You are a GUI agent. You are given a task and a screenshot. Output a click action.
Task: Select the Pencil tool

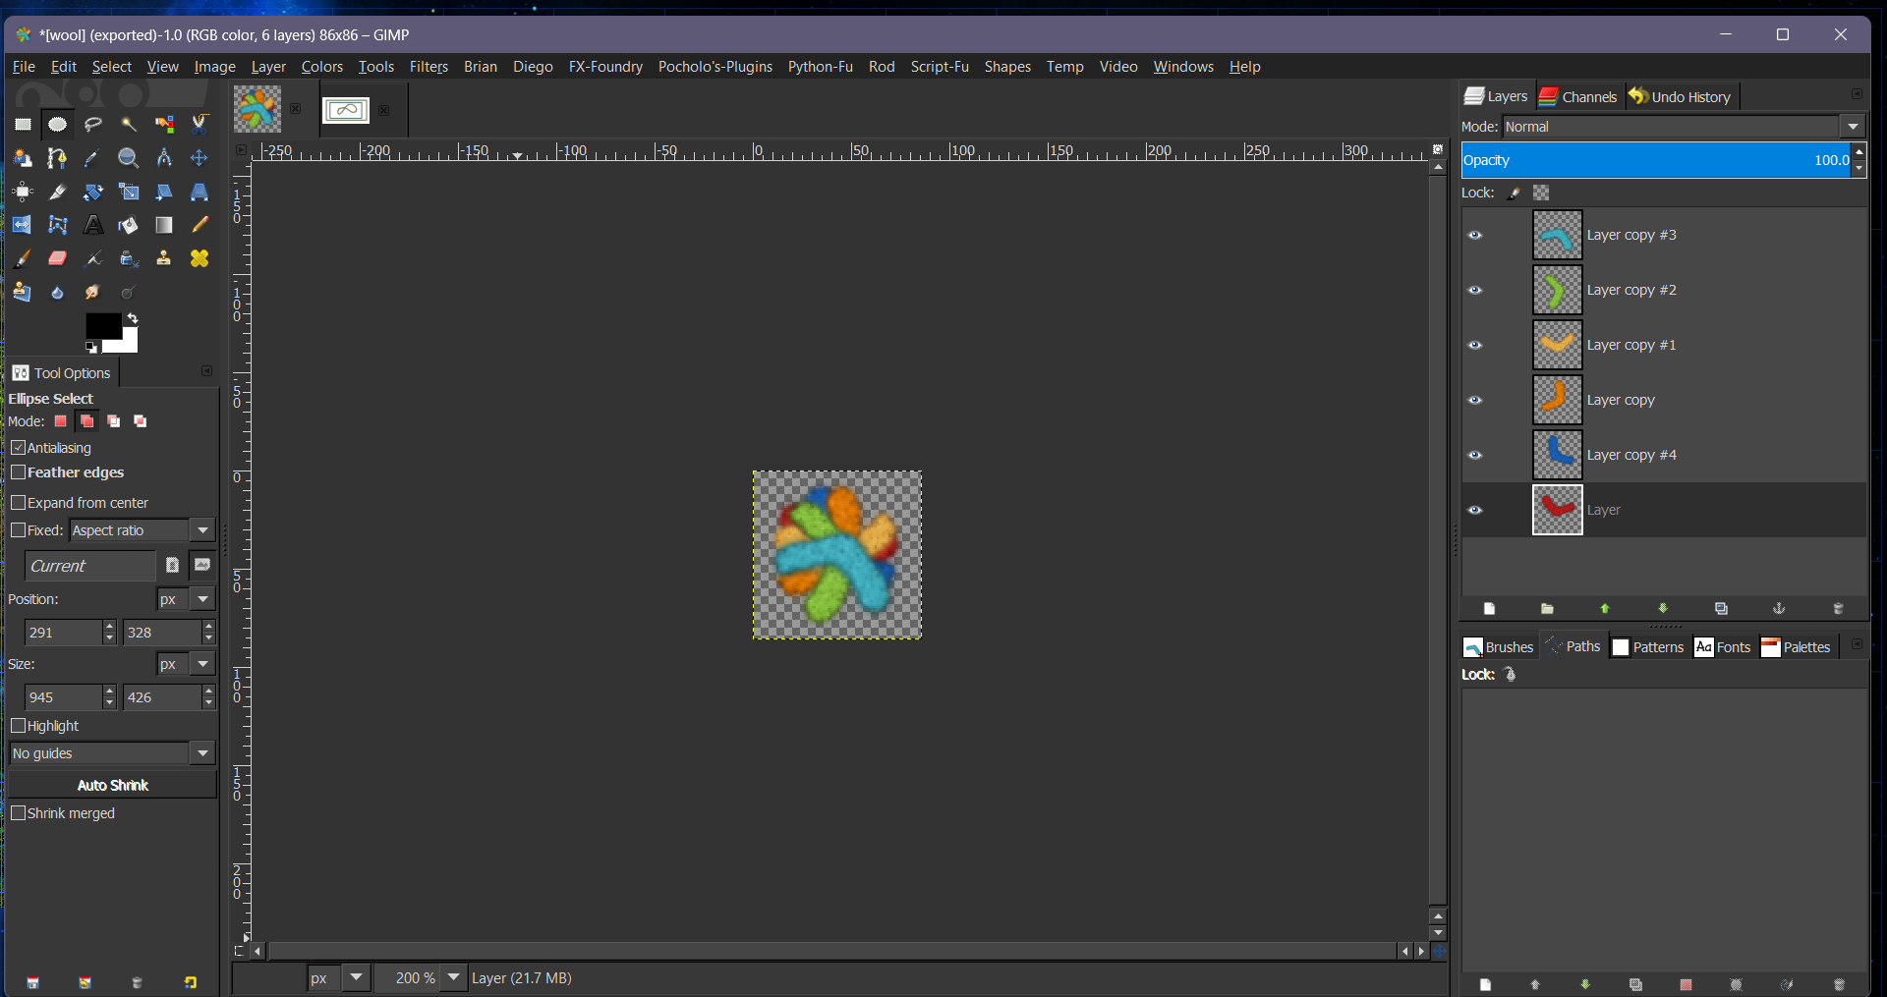point(200,225)
